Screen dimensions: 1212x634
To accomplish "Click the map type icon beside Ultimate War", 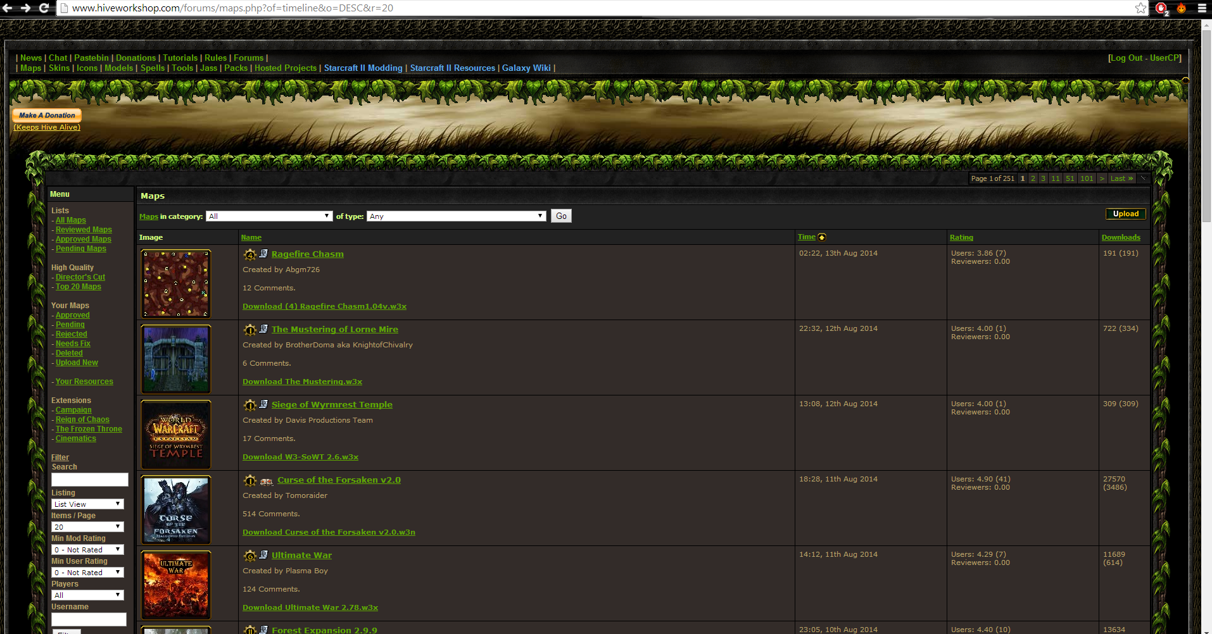I will (x=263, y=554).
